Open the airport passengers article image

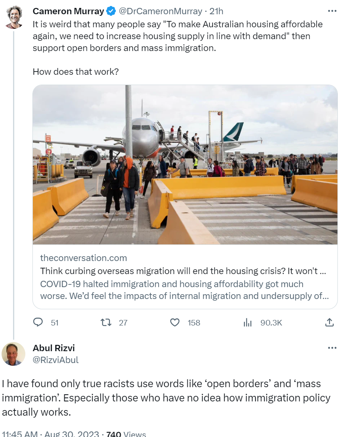(185, 165)
